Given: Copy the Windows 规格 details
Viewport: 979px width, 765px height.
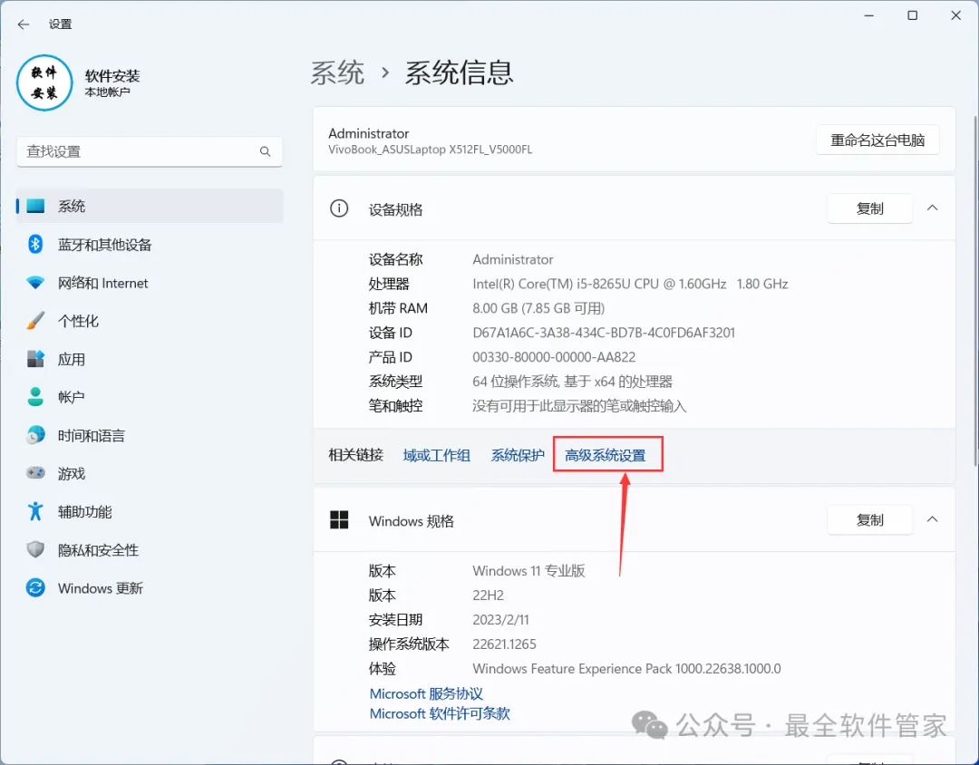Looking at the screenshot, I should pyautogui.click(x=869, y=520).
